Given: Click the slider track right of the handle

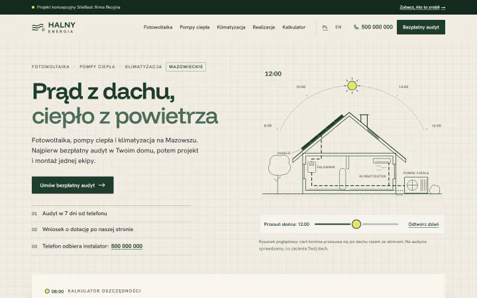Looking at the screenshot, I should [x=380, y=224].
